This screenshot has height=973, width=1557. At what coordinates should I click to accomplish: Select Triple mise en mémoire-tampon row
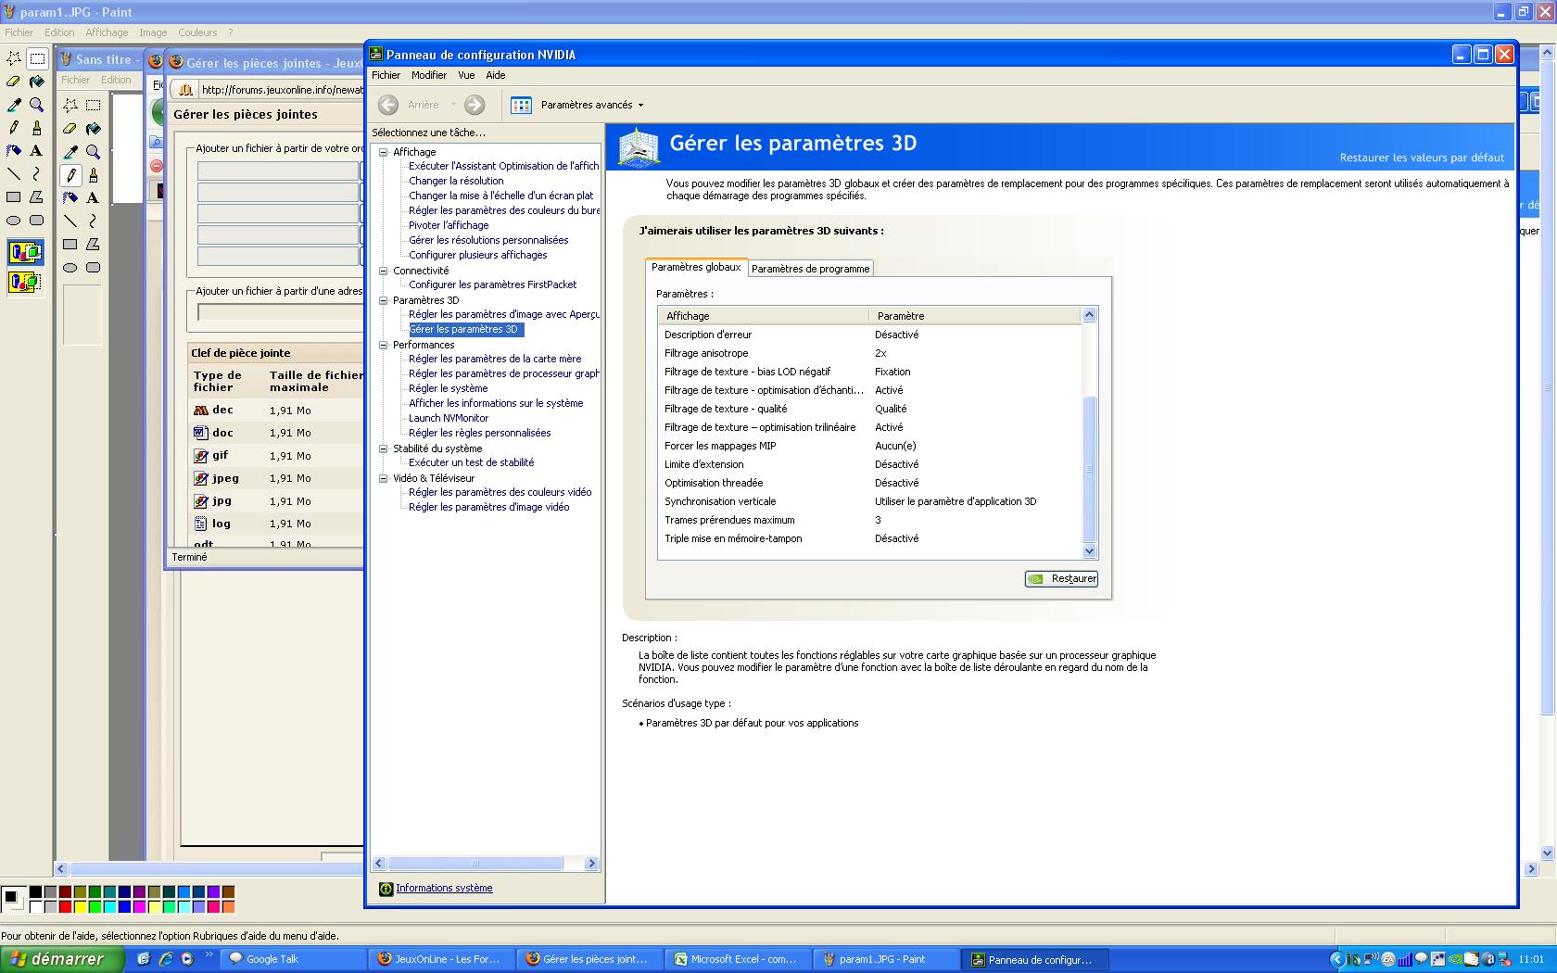869,538
